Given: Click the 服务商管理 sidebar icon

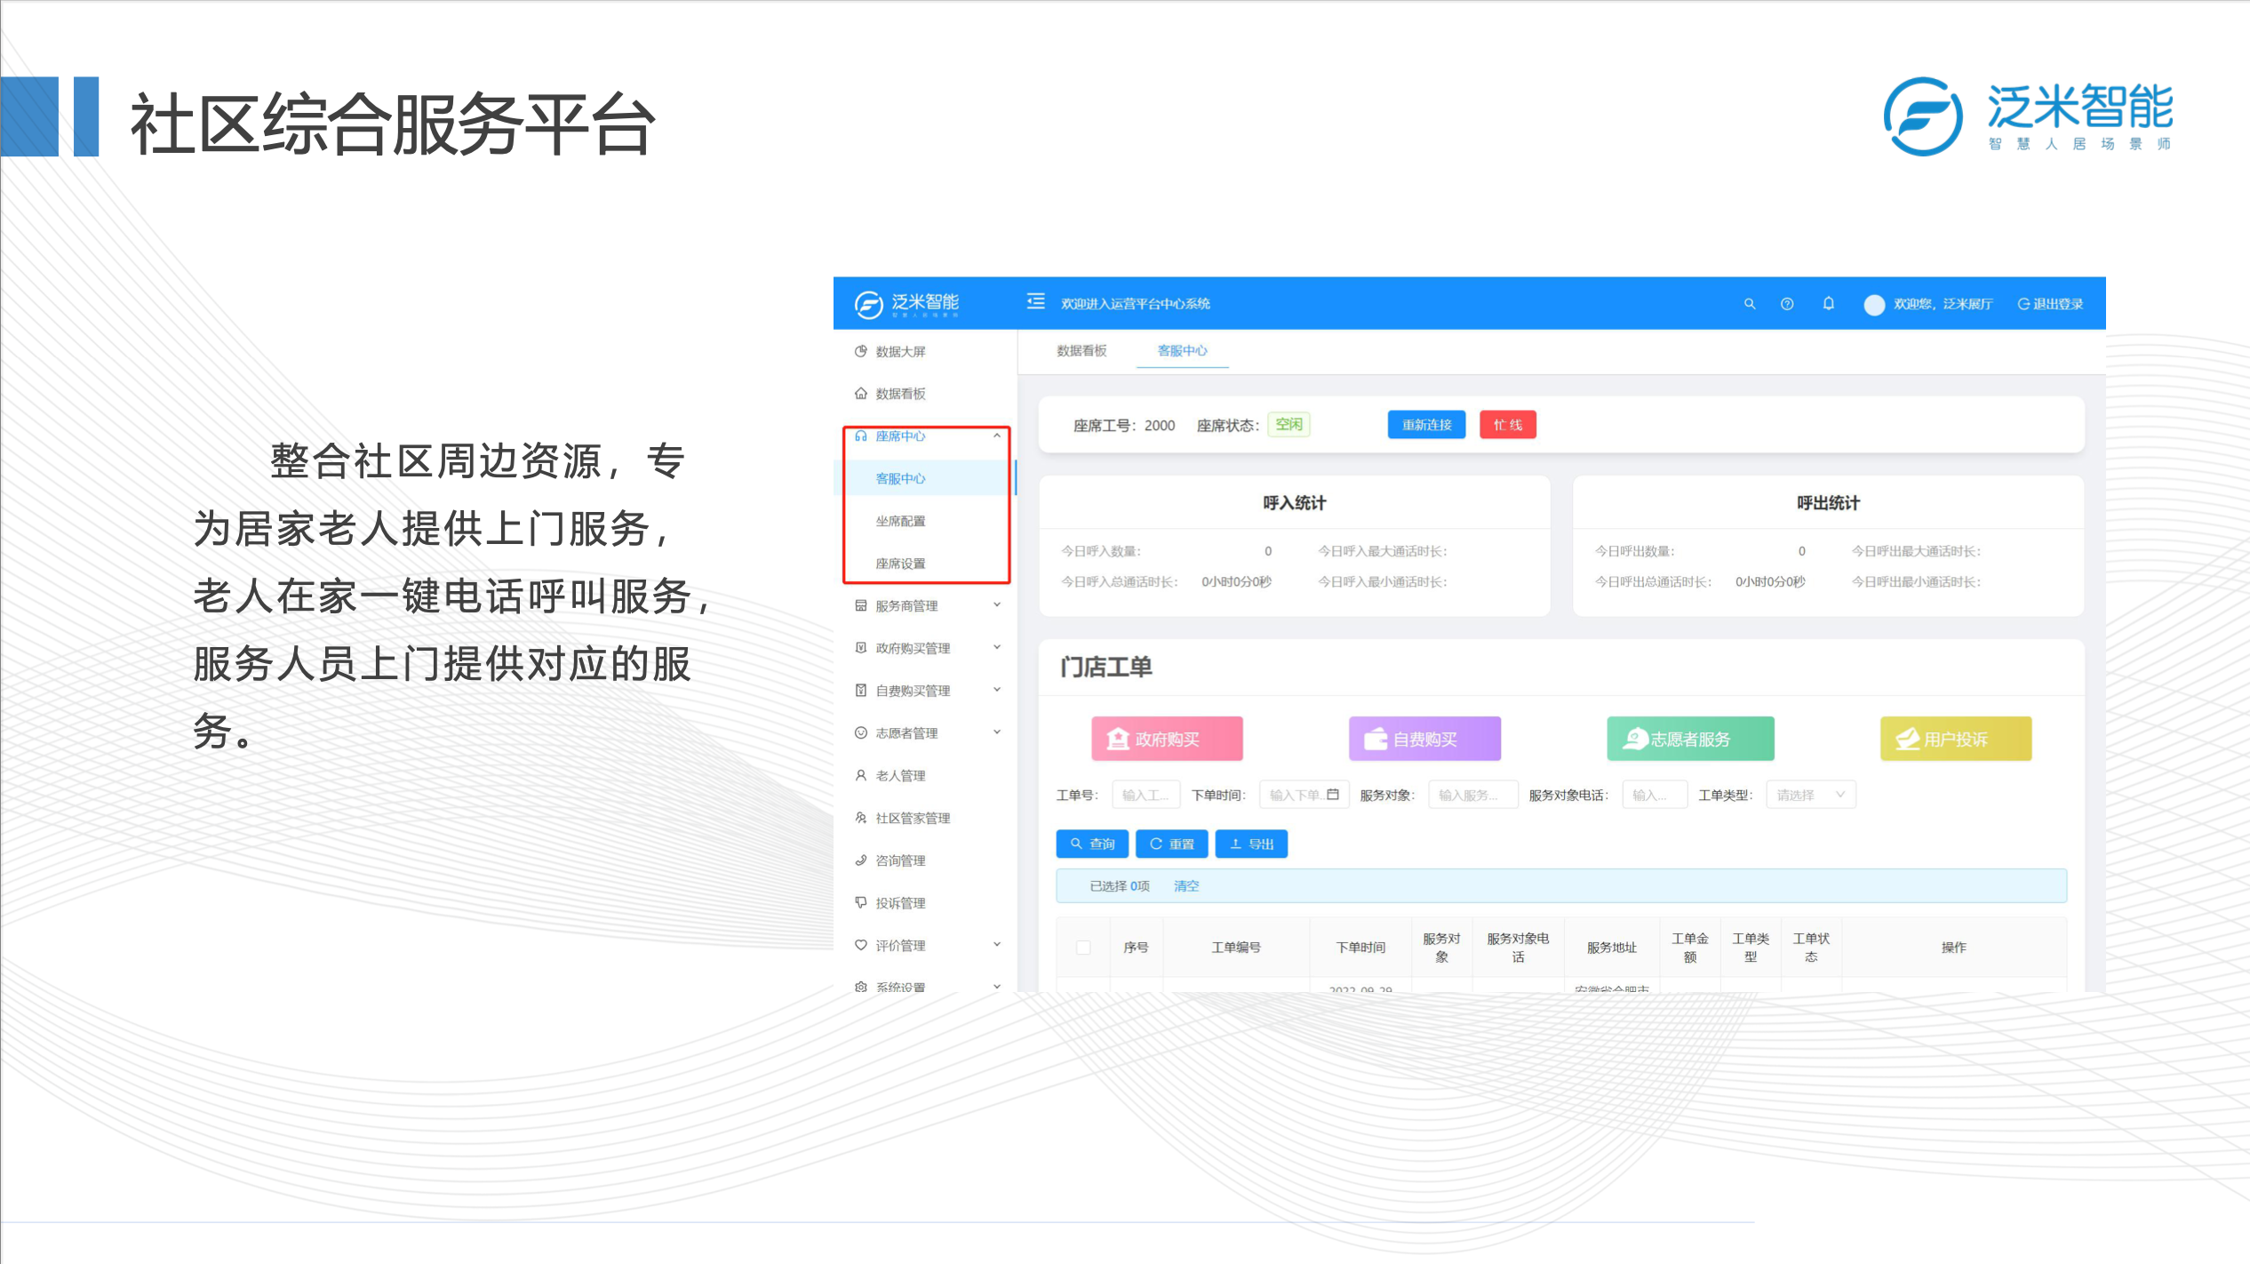Looking at the screenshot, I should pyautogui.click(x=860, y=605).
